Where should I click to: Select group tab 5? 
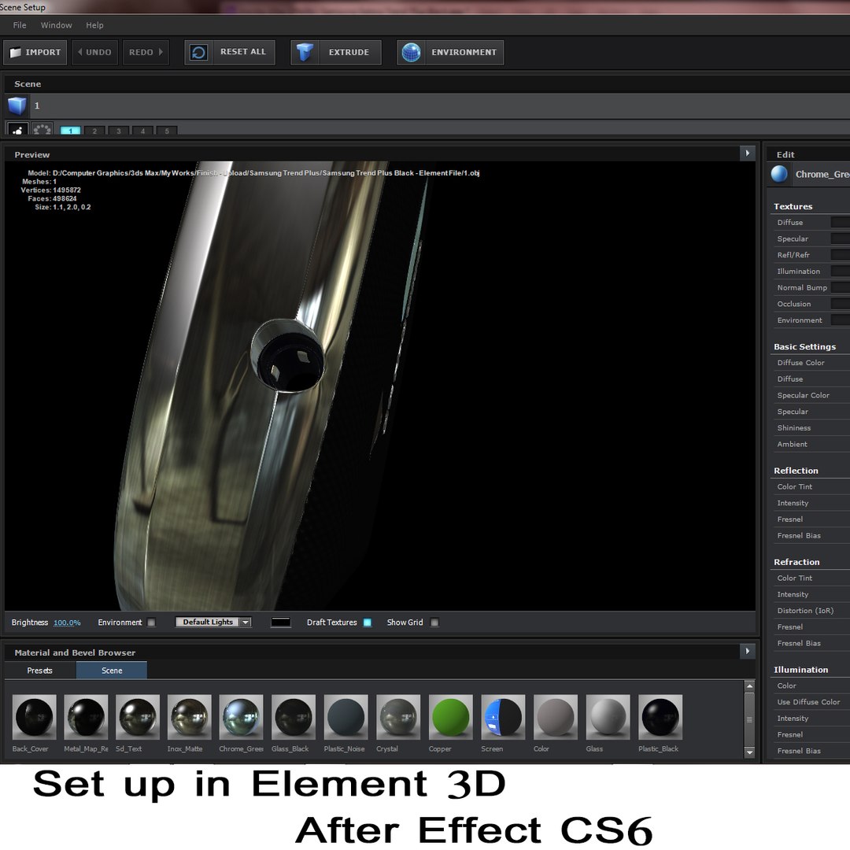tap(167, 131)
